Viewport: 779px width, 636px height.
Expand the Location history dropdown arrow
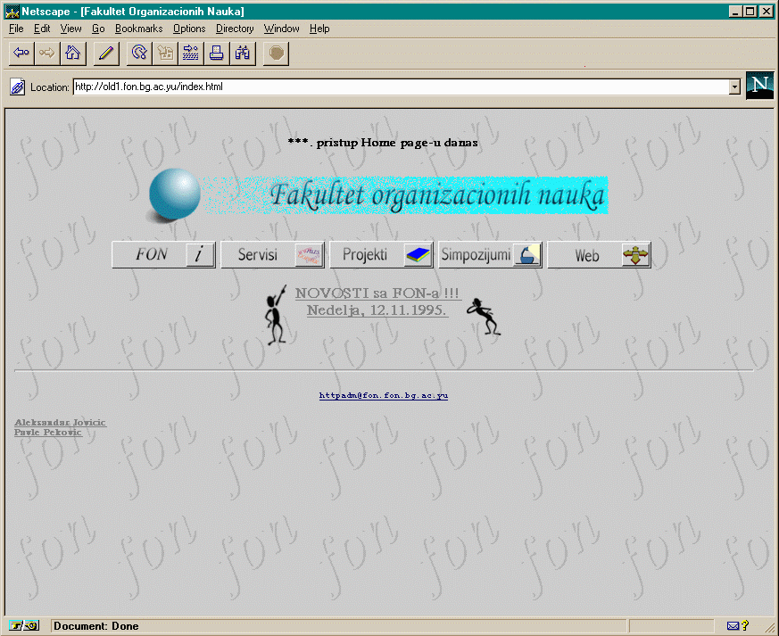point(734,87)
